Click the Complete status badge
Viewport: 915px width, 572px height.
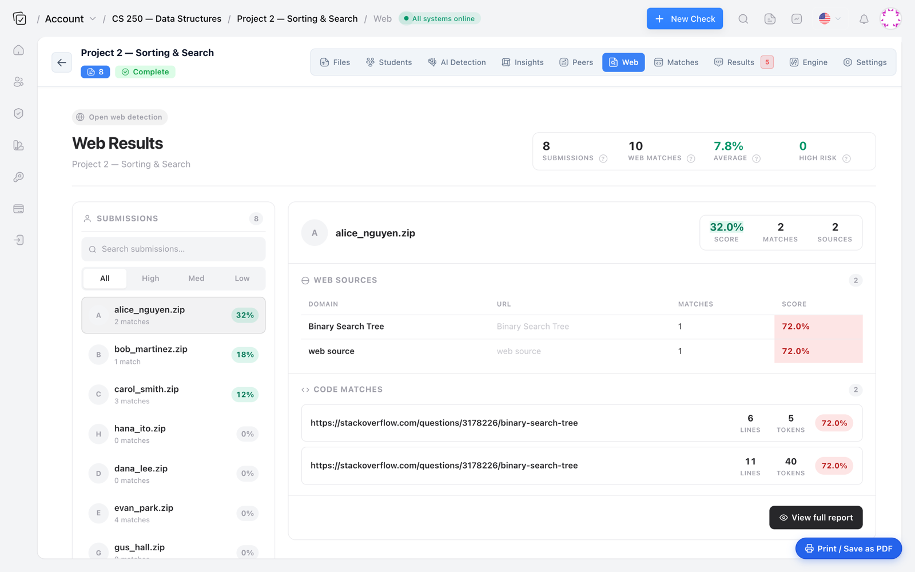tap(145, 72)
